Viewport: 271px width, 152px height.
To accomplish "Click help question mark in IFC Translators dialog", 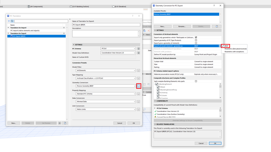I will pos(133,16).
